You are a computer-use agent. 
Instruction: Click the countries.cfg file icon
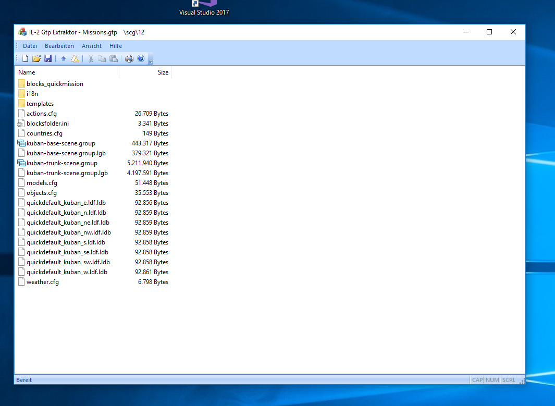21,133
